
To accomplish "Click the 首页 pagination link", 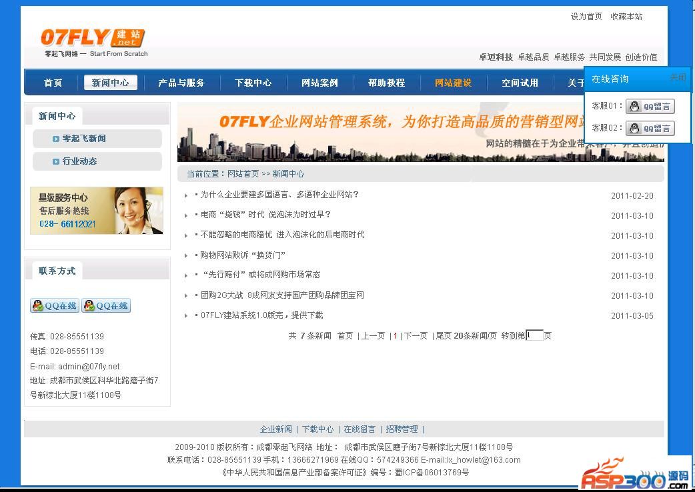I will pos(345,336).
